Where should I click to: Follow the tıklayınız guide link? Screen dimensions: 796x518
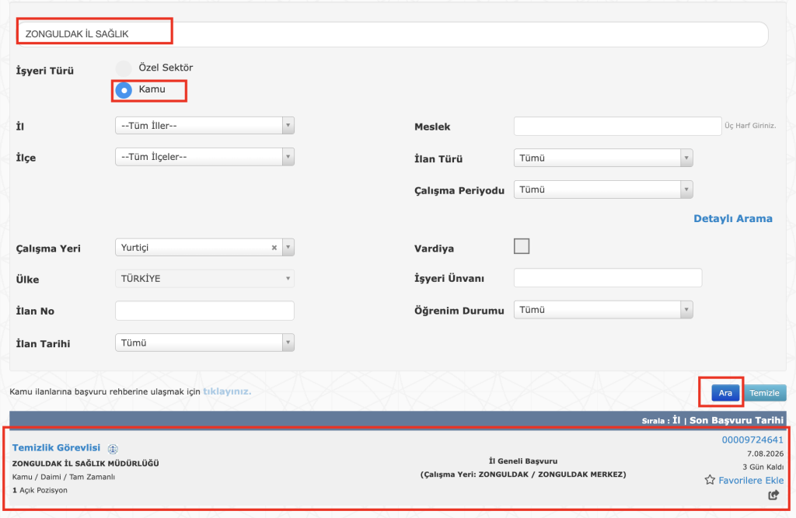tap(227, 391)
